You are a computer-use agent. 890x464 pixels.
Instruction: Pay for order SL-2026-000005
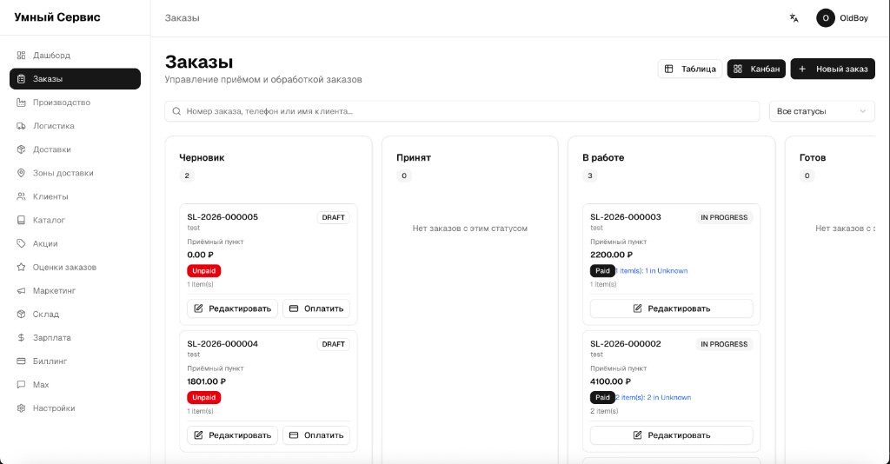316,308
